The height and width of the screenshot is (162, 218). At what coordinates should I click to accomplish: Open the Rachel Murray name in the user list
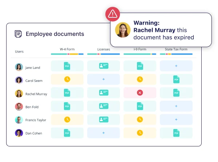pos(36,94)
